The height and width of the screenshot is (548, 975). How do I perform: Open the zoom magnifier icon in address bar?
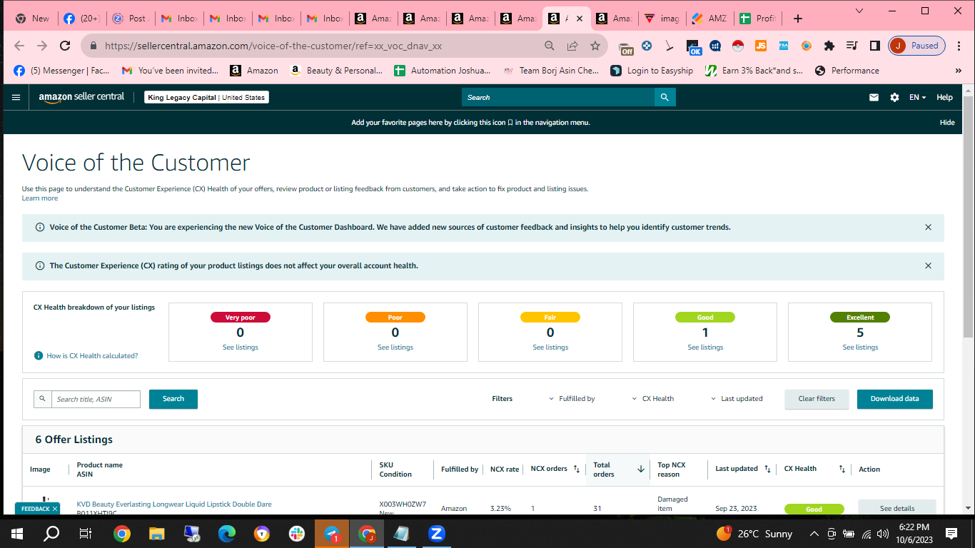tap(550, 46)
